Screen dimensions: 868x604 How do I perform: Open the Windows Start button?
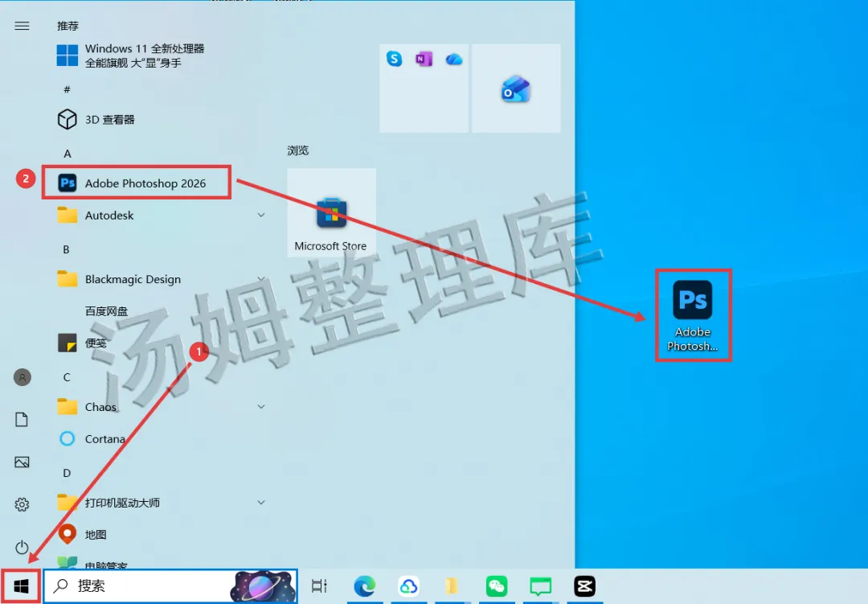point(21,586)
